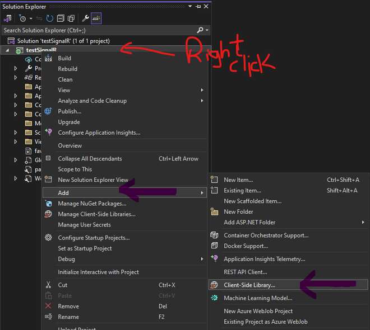Click Collapse All Descendants menu entry

pyautogui.click(x=124, y=159)
